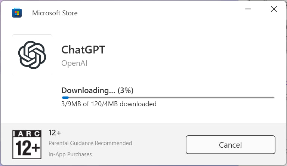Click the 12+ age rating text

(x=55, y=133)
